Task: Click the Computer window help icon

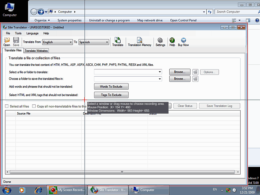Action: (257, 21)
